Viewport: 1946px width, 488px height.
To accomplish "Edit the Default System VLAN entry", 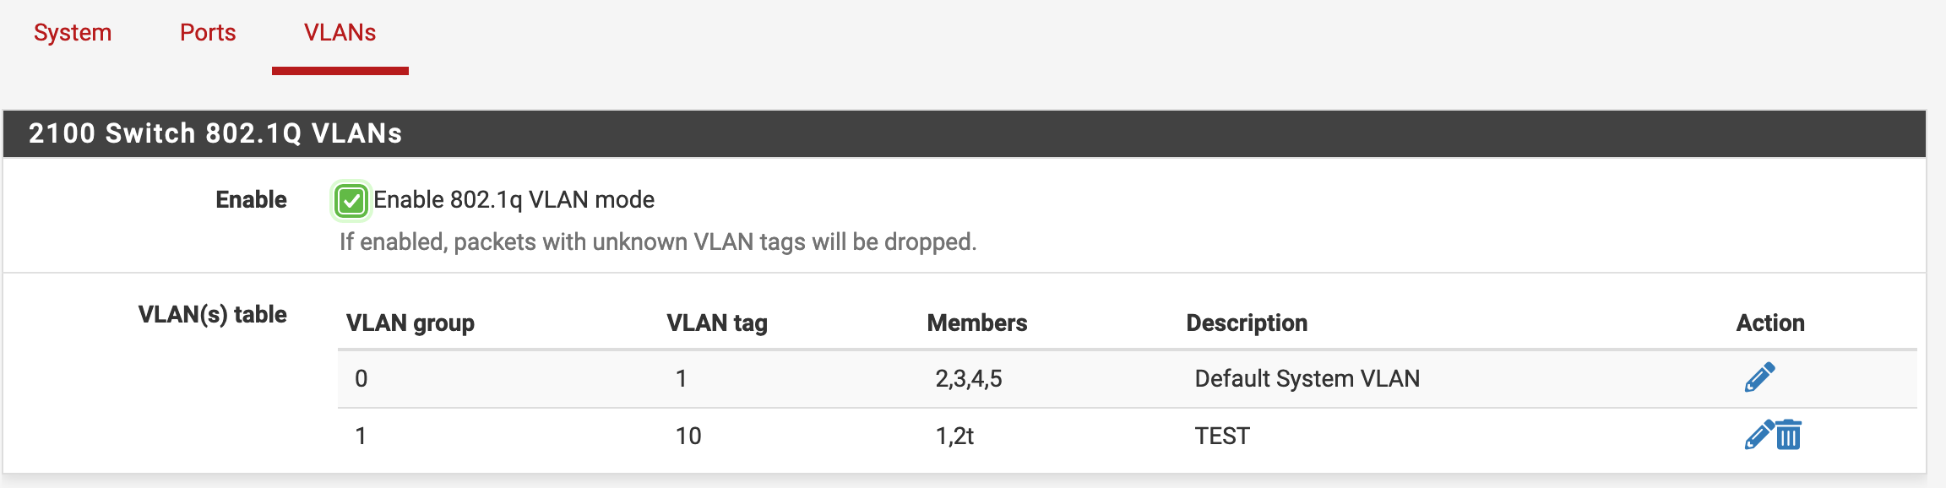I will (x=1759, y=377).
